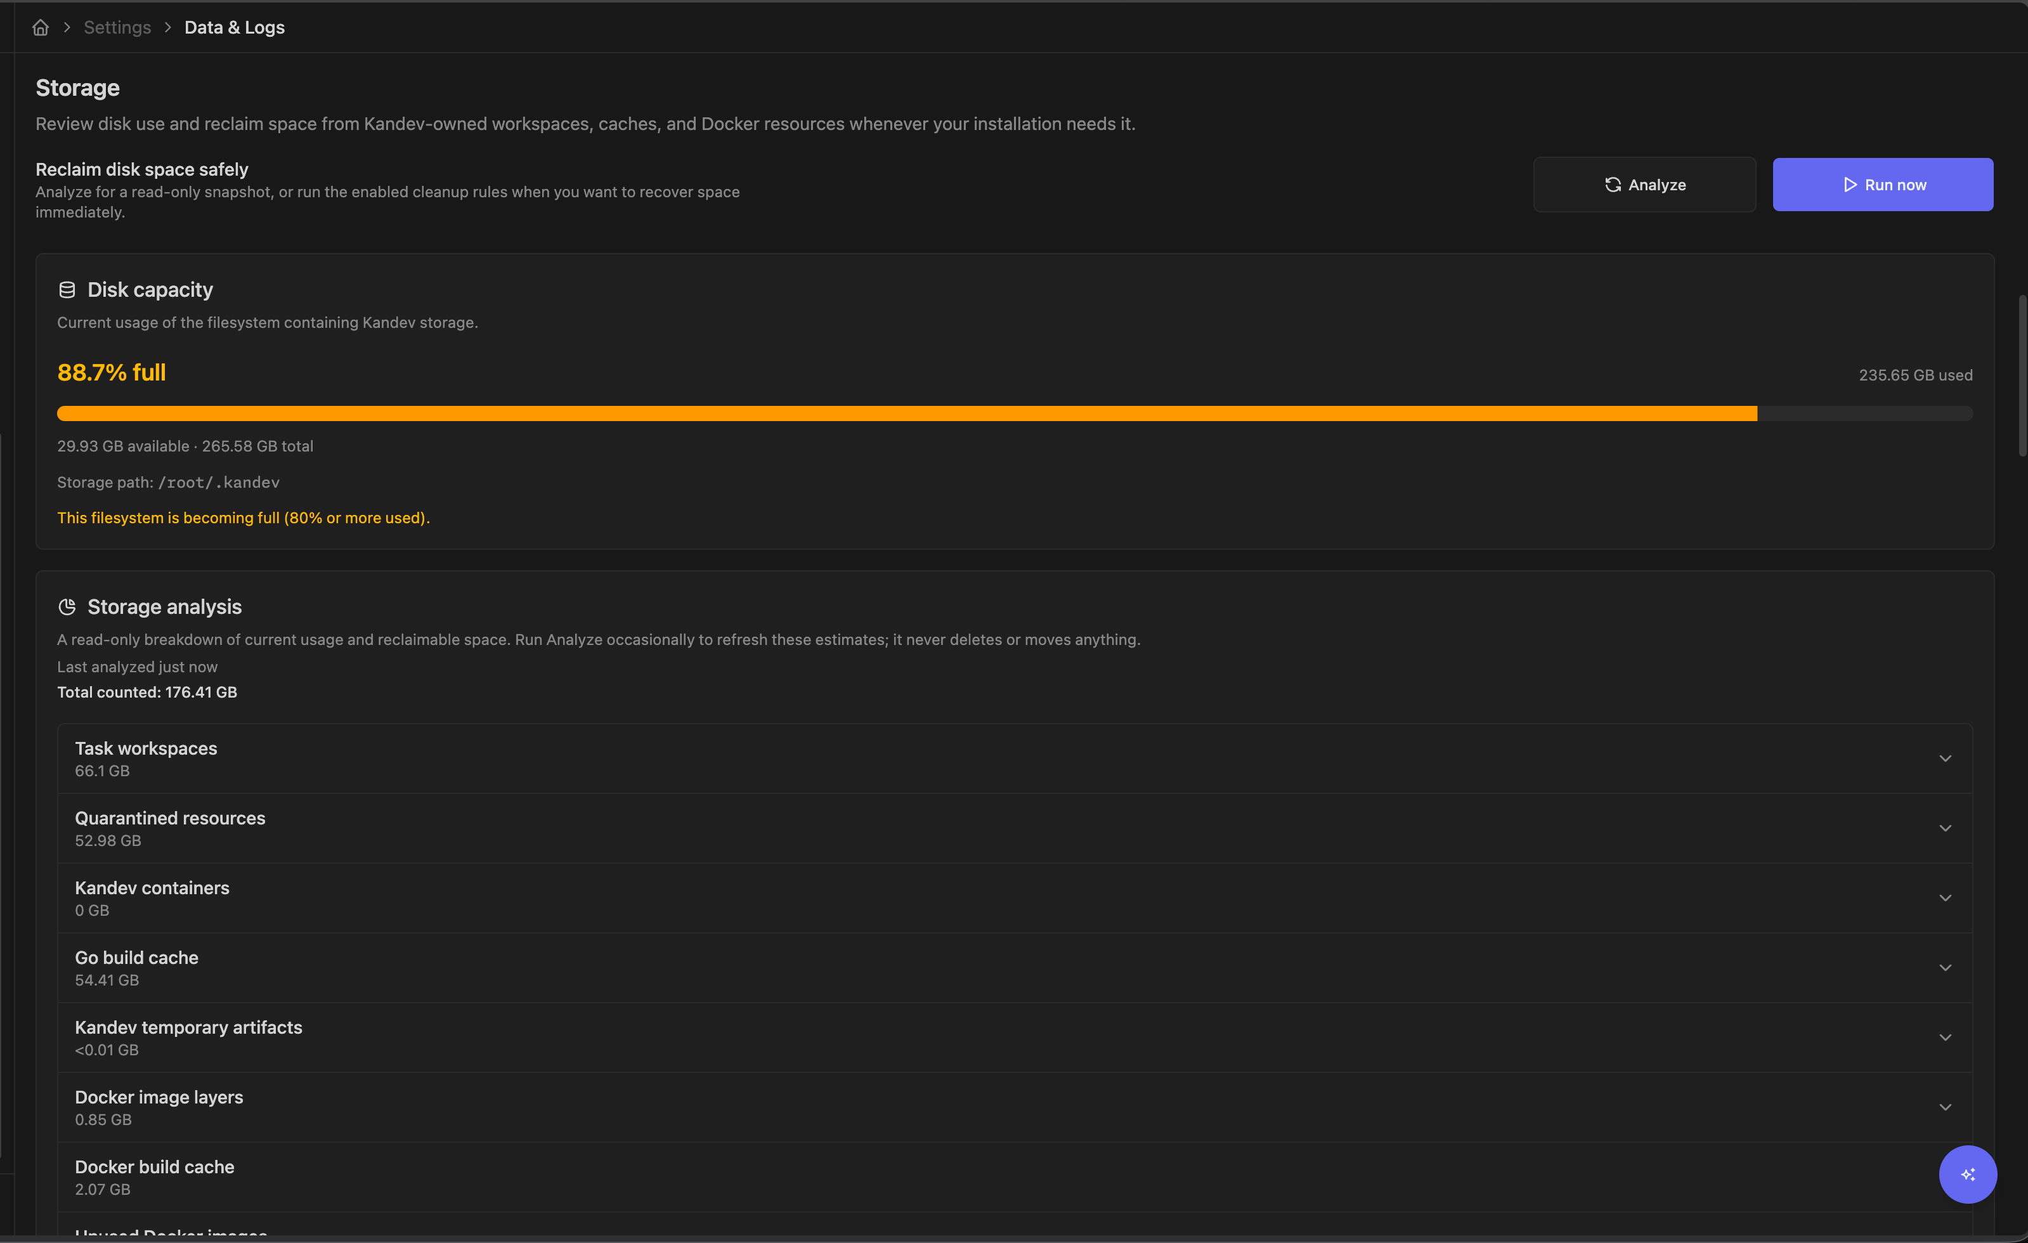Click the '66.1 GB' size value
Screen dimensions: 2028x1243
(x=102, y=771)
